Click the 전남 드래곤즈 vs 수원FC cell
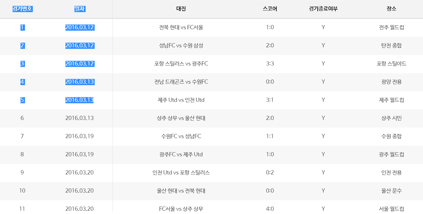This screenshot has height=214, width=423. tap(181, 82)
